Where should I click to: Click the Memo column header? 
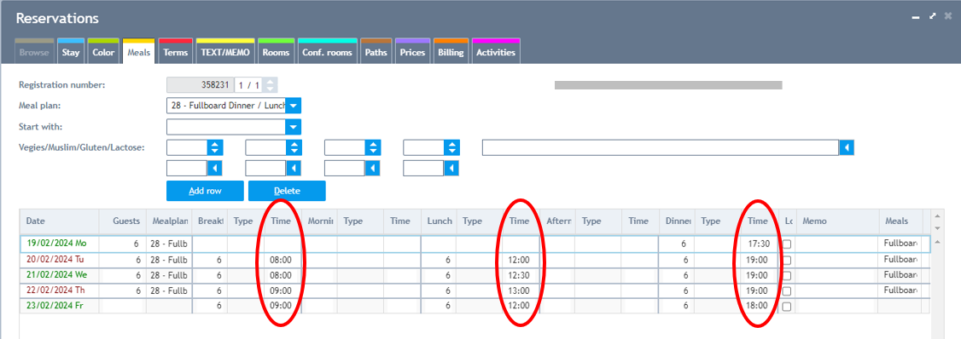click(x=838, y=221)
